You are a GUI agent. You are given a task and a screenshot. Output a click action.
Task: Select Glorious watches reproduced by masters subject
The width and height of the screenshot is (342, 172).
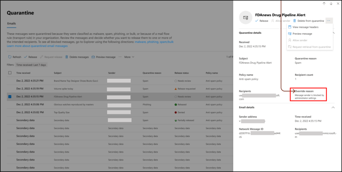74,105
